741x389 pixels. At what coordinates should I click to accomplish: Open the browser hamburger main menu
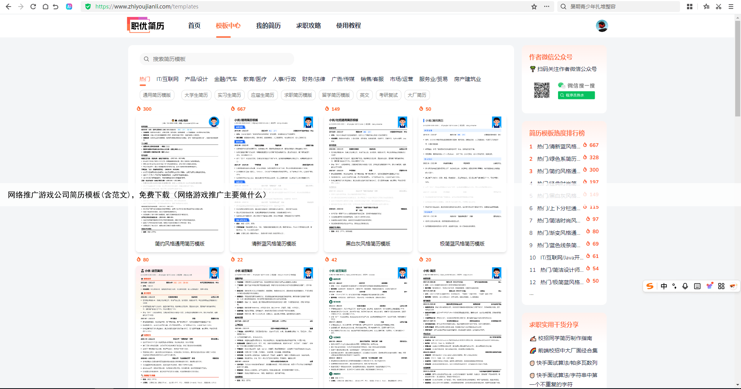(731, 7)
